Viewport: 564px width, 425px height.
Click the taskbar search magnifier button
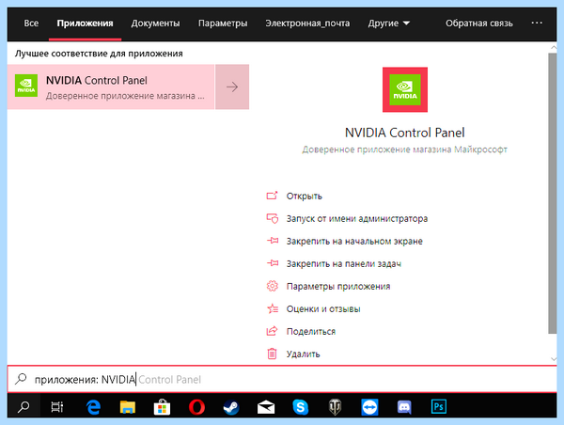pyautogui.click(x=23, y=407)
